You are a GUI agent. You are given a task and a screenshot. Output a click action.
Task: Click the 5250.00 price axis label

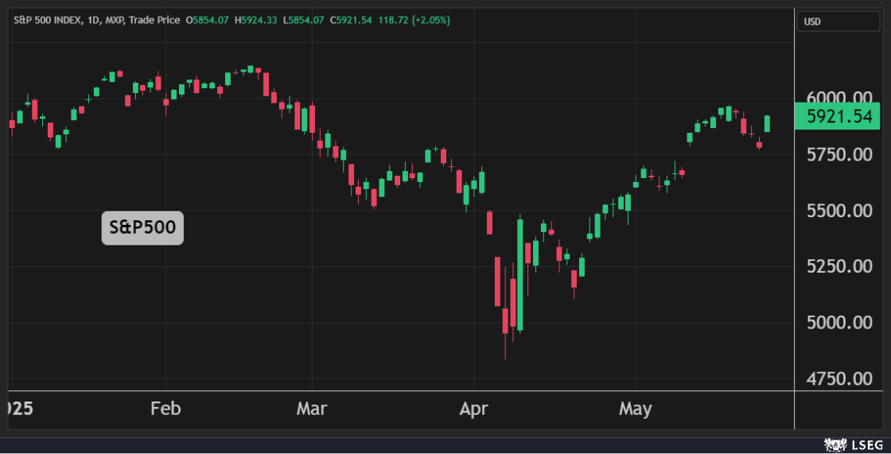coord(839,266)
